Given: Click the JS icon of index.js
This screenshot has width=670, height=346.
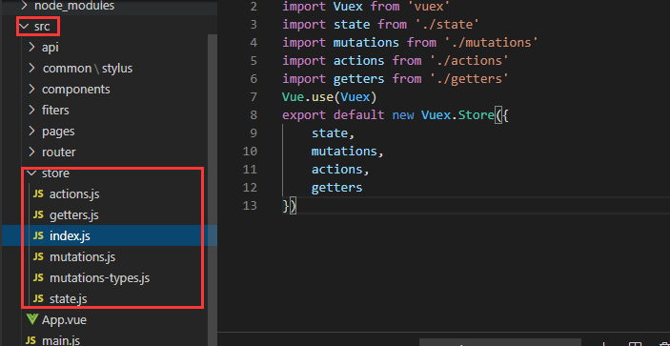Looking at the screenshot, I should tap(38, 235).
